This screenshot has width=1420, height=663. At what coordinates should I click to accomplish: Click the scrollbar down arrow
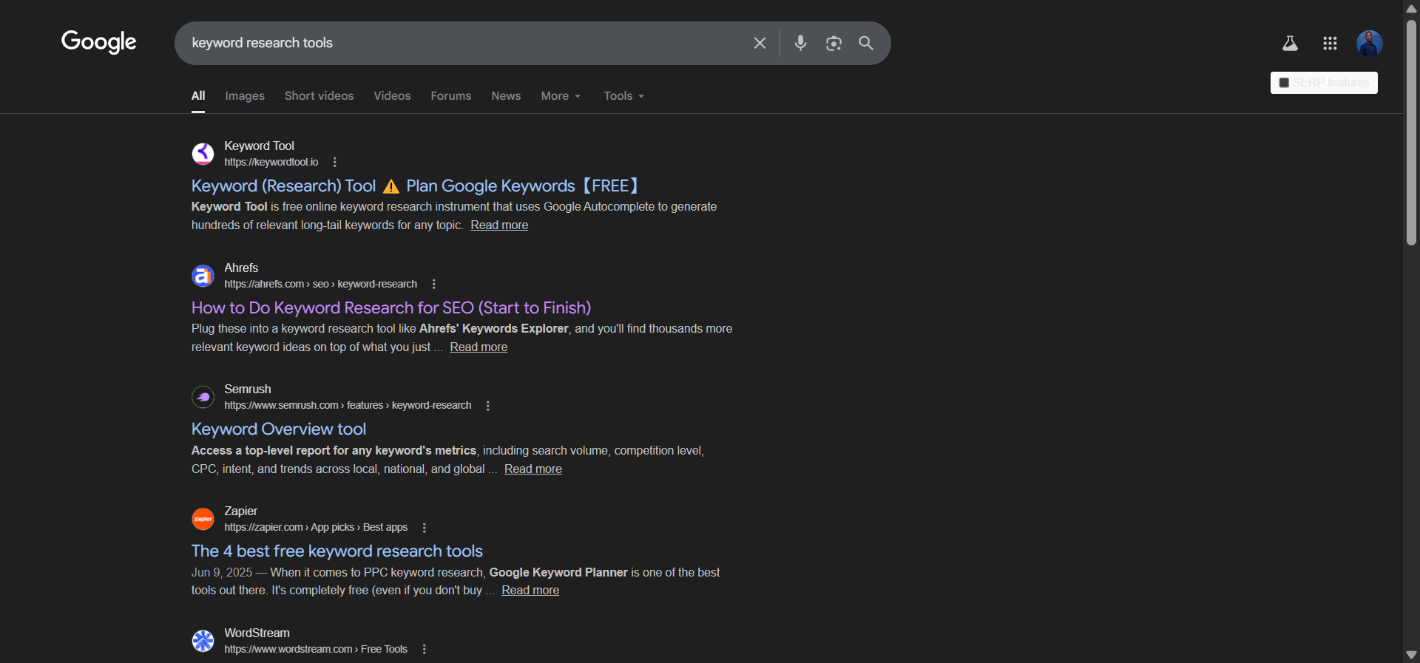(x=1411, y=655)
